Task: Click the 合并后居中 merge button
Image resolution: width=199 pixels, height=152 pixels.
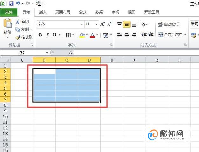Action: point(170,35)
